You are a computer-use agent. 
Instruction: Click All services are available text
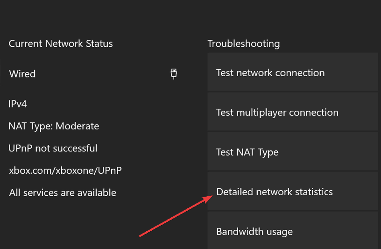(x=63, y=192)
